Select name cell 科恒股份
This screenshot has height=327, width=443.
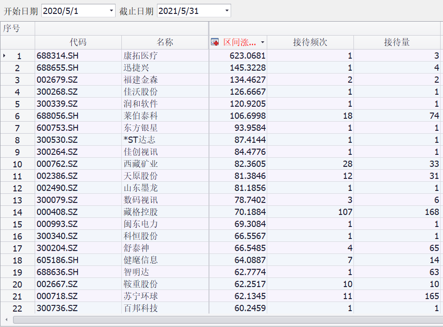[165, 236]
